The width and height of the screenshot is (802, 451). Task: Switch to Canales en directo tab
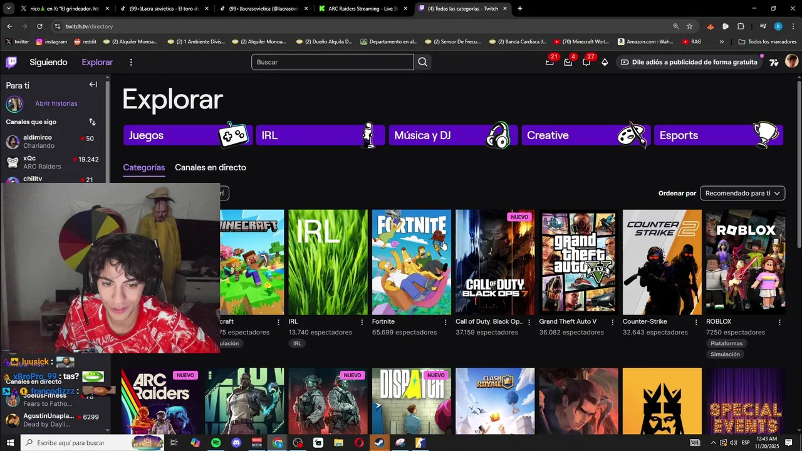pyautogui.click(x=210, y=167)
